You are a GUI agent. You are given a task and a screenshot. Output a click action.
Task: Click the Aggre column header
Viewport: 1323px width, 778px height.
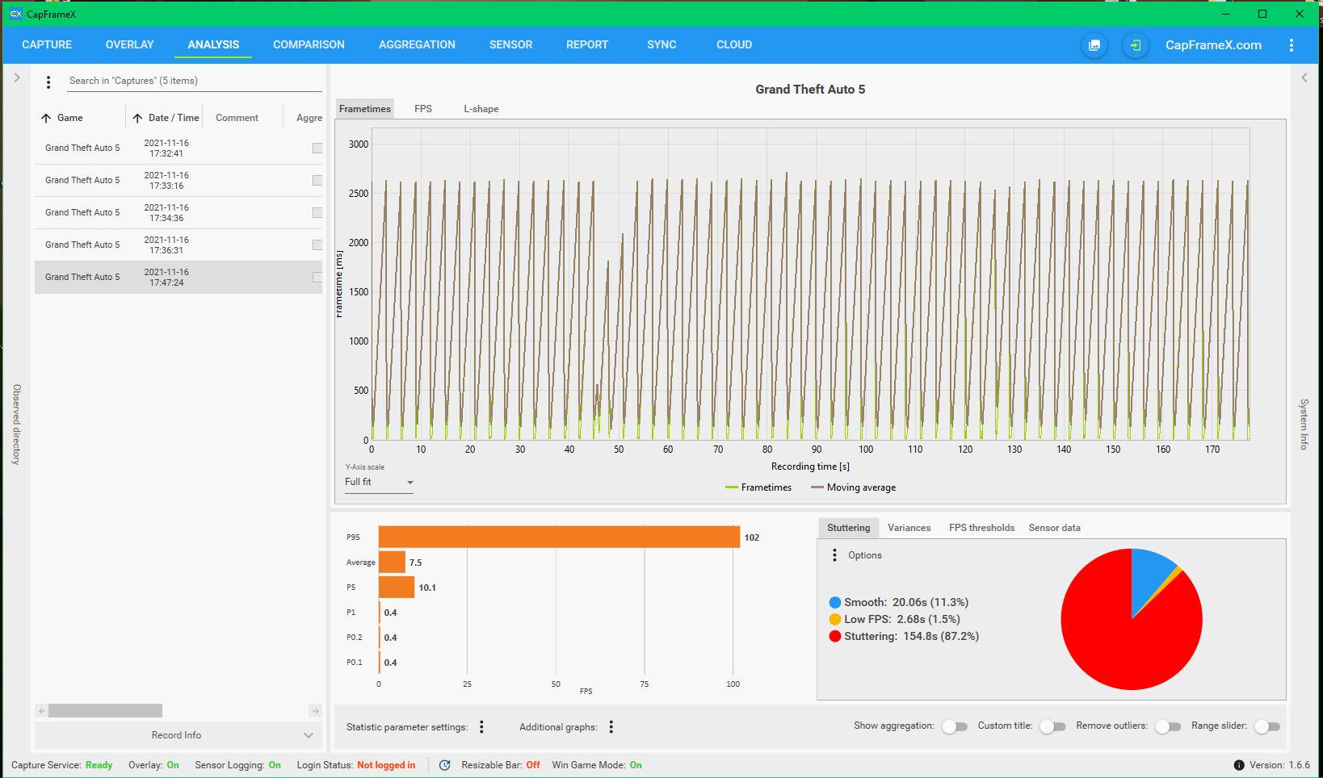(309, 118)
